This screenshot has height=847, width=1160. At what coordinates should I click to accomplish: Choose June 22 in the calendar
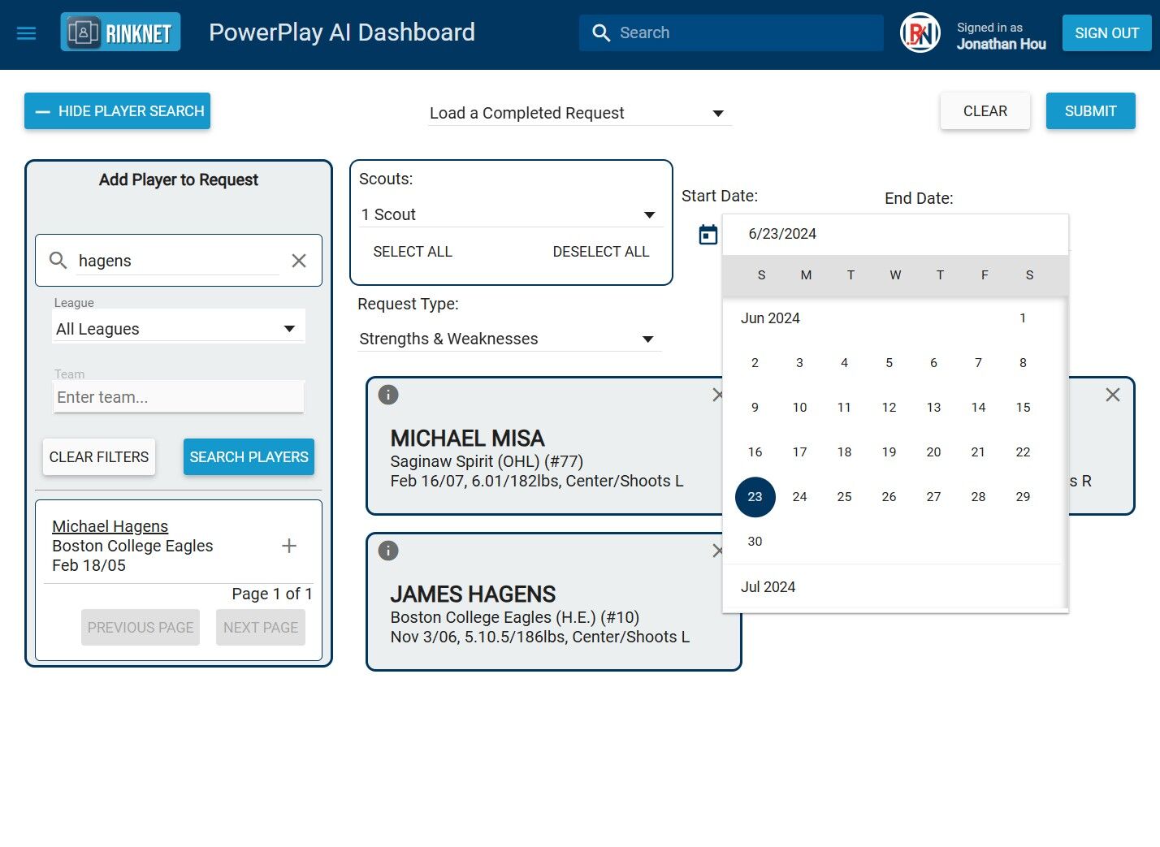[1023, 452]
